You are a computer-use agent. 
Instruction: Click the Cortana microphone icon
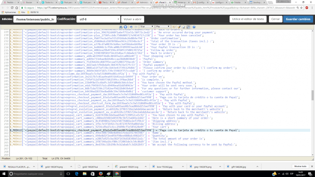(61, 174)
